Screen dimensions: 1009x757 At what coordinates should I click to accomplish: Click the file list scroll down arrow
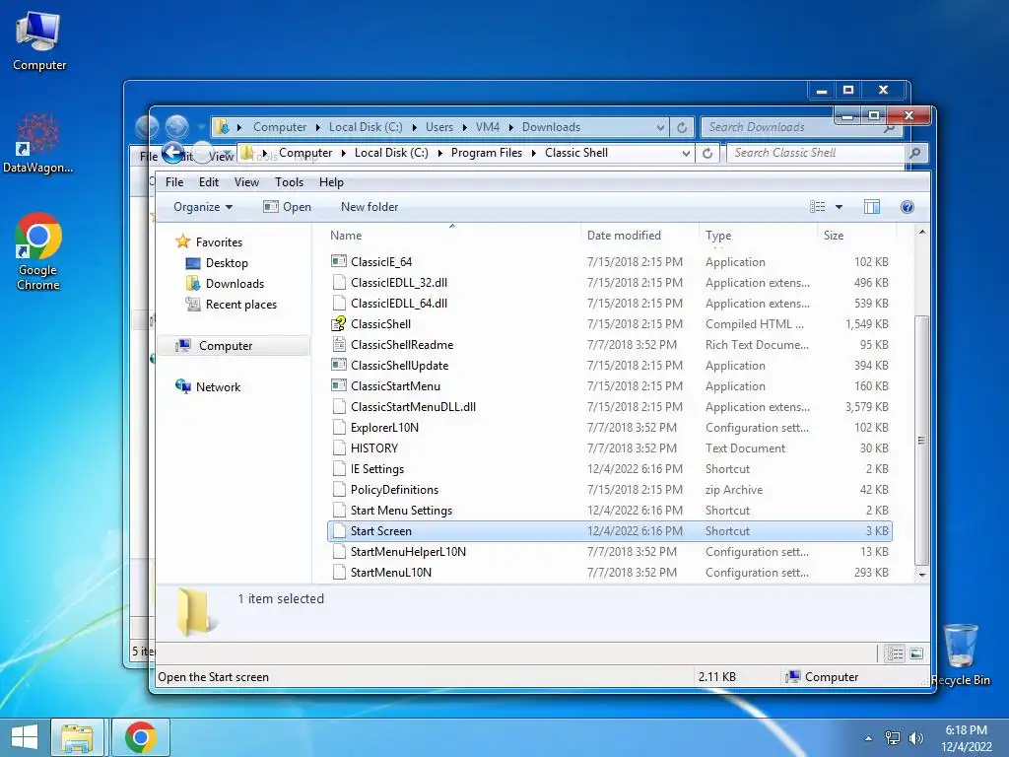point(922,575)
